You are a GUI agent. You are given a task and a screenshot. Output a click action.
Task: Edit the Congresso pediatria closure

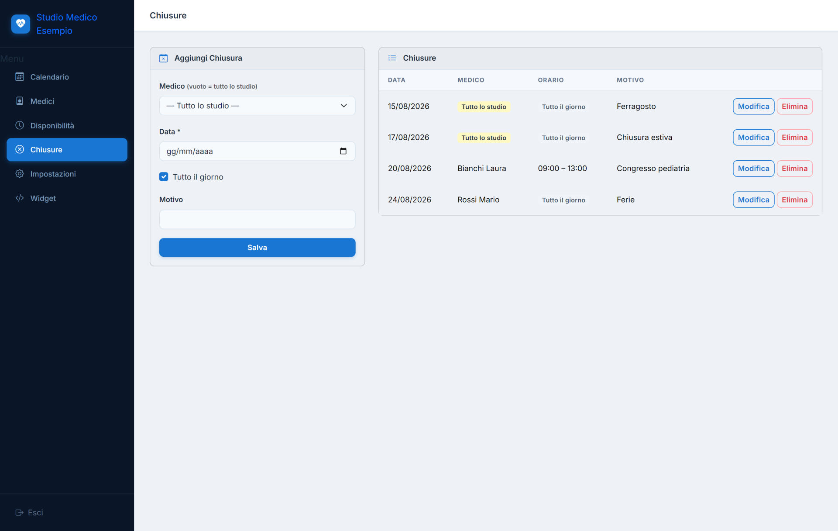753,168
